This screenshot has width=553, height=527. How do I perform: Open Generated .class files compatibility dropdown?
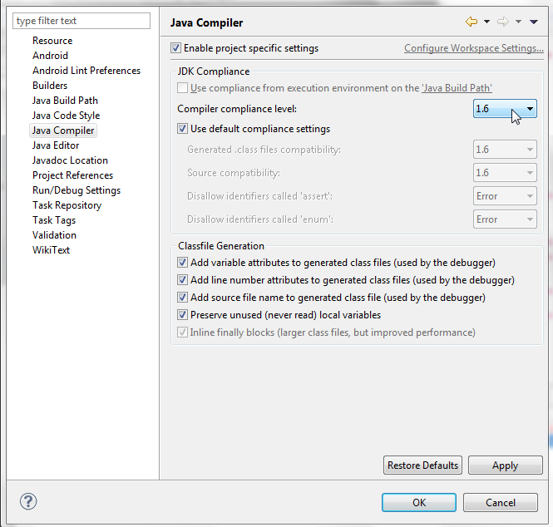pos(505,150)
